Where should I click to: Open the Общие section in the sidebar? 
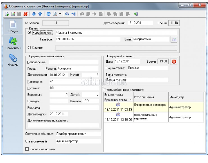[13, 27]
